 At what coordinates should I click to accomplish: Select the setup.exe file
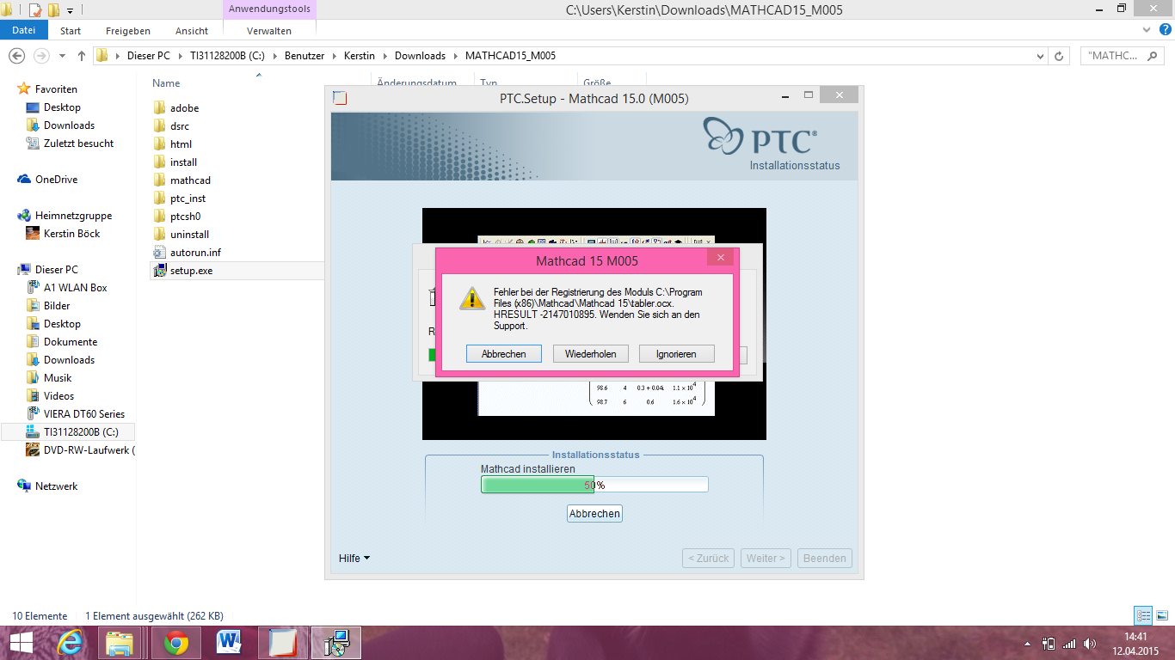[x=191, y=271]
